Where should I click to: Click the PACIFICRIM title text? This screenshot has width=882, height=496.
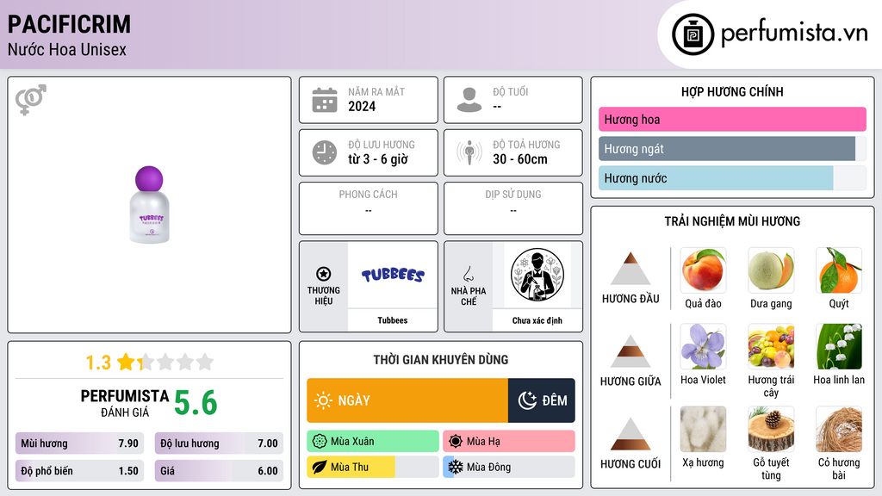[69, 24]
